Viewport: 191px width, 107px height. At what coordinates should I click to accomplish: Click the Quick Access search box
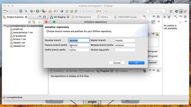pyautogui.click(x=156, y=11)
